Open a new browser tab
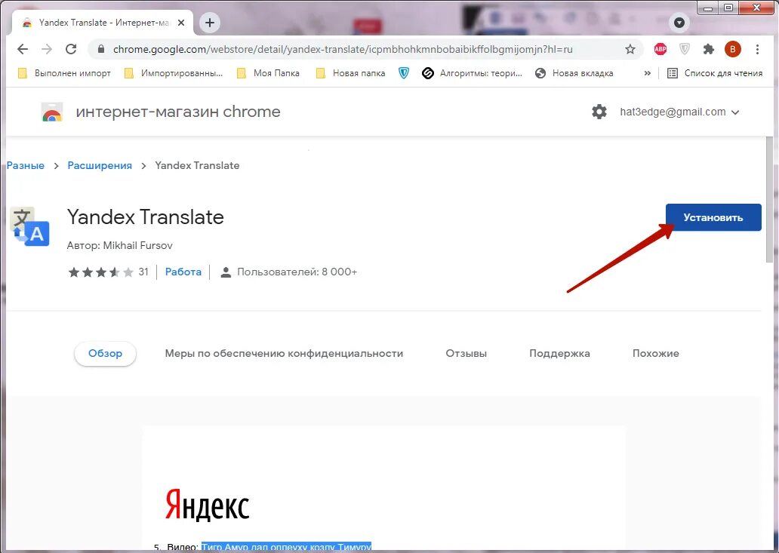 [x=210, y=23]
